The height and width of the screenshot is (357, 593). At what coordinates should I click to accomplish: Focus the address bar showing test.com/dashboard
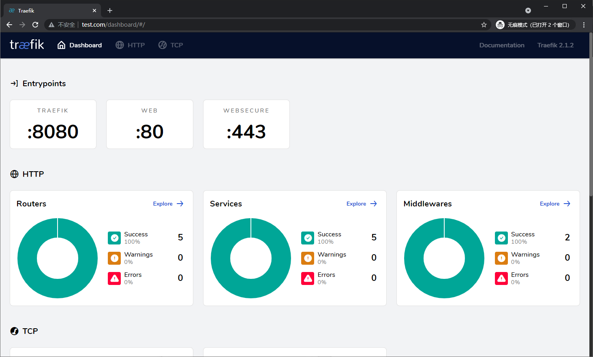[268, 25]
